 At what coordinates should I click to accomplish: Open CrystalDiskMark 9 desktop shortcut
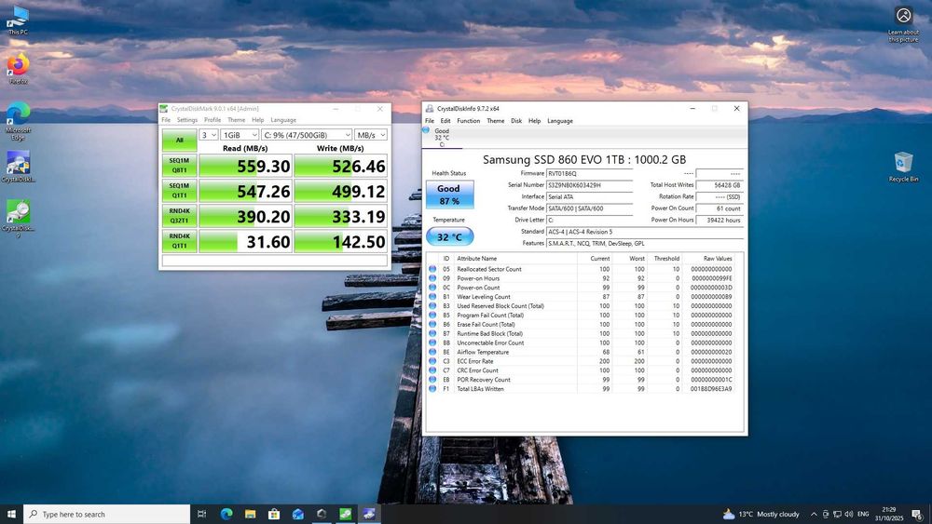(x=18, y=219)
